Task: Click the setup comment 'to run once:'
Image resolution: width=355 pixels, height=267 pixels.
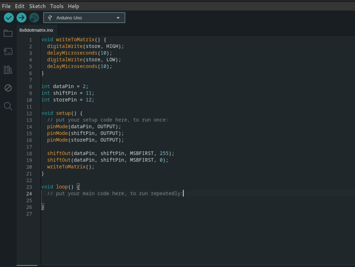Action: tap(150, 120)
